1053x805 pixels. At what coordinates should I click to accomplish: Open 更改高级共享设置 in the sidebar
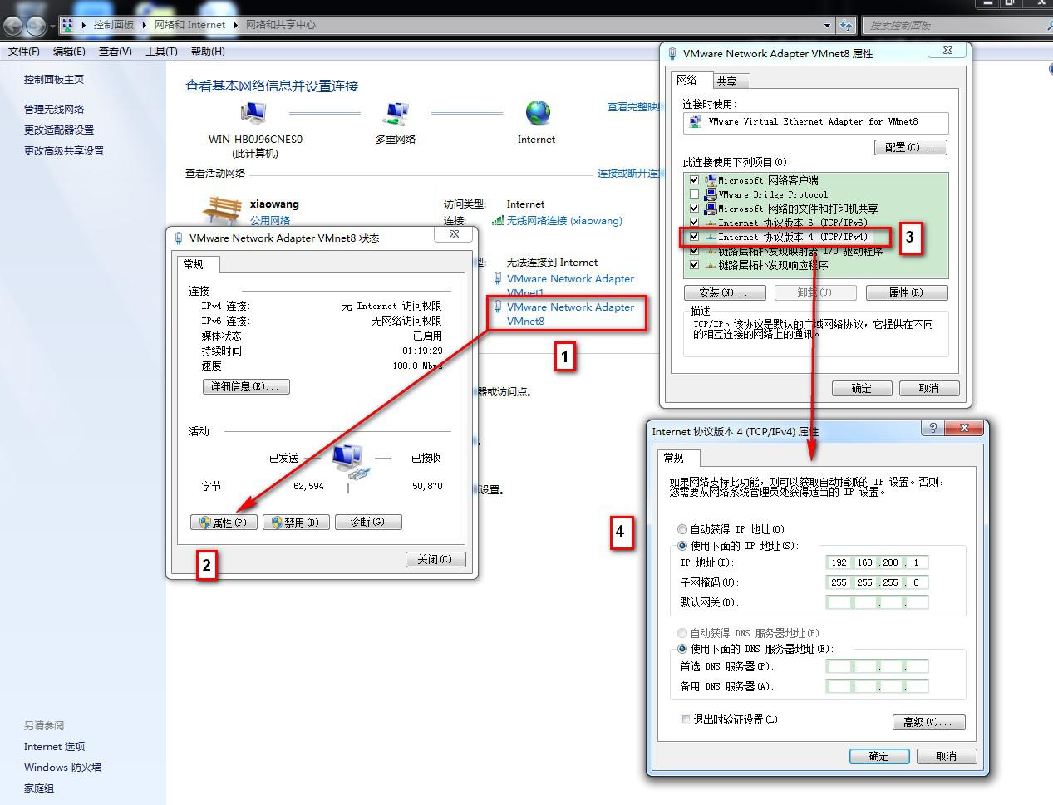64,150
